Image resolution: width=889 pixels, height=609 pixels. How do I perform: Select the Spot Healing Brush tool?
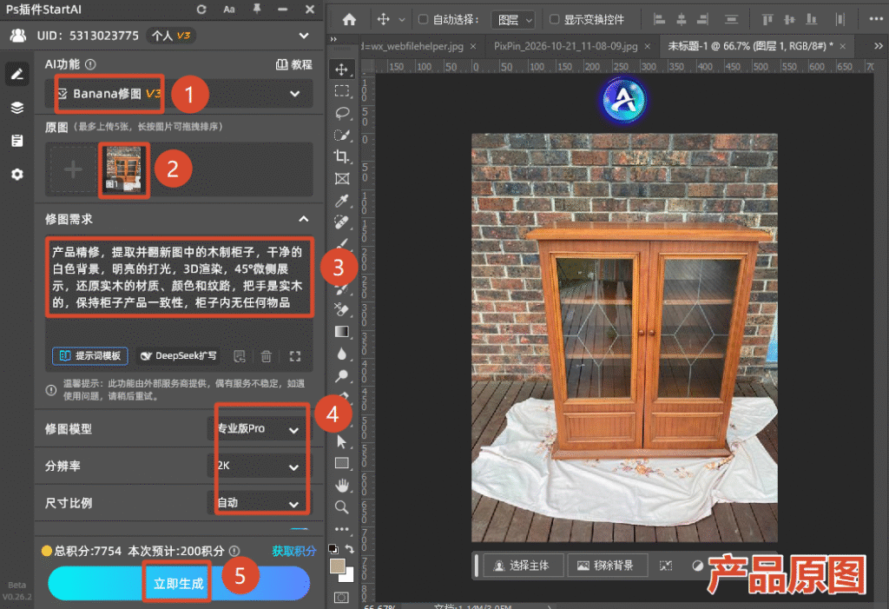[341, 222]
